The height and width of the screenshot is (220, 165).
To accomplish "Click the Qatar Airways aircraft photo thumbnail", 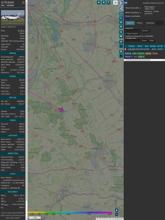I will pos(13,17).
